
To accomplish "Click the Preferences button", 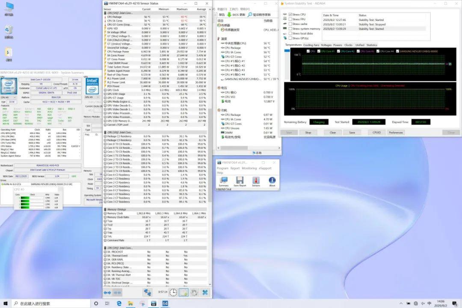I will (396, 133).
